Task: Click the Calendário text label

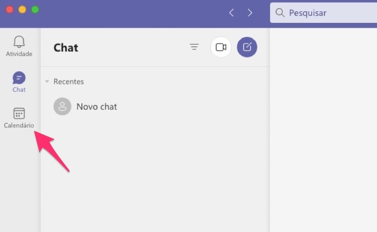Action: point(19,125)
